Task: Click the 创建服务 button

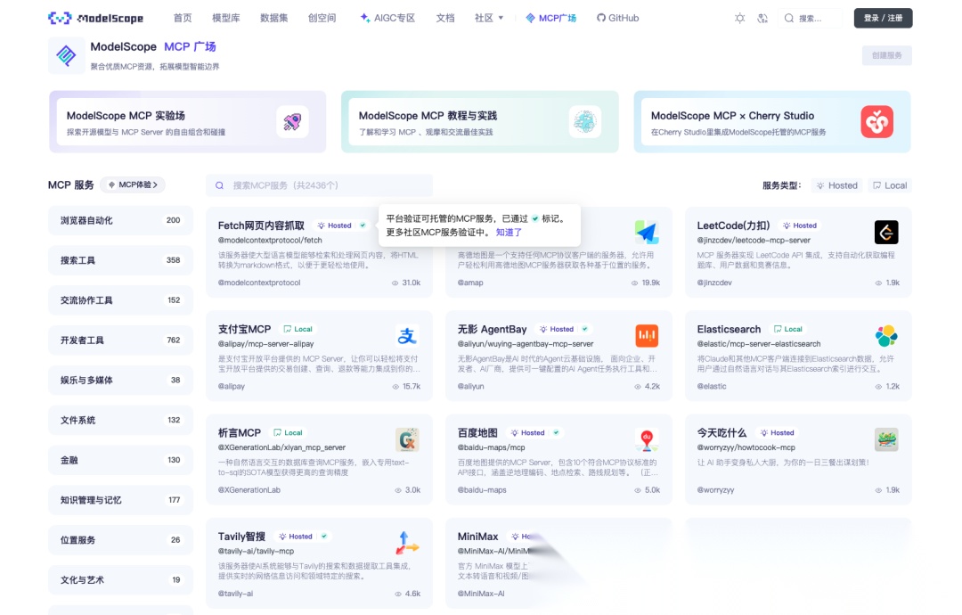Action: pos(886,55)
